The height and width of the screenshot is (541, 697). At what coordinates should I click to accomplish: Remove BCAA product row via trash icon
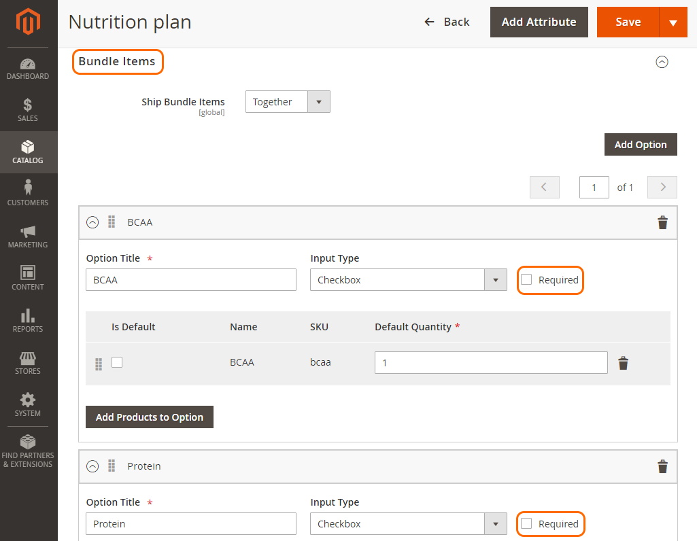point(623,363)
